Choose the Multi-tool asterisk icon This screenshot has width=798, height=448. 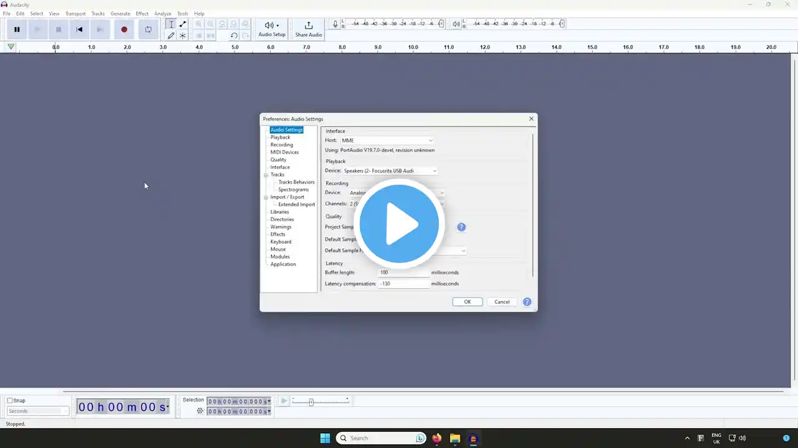point(183,35)
